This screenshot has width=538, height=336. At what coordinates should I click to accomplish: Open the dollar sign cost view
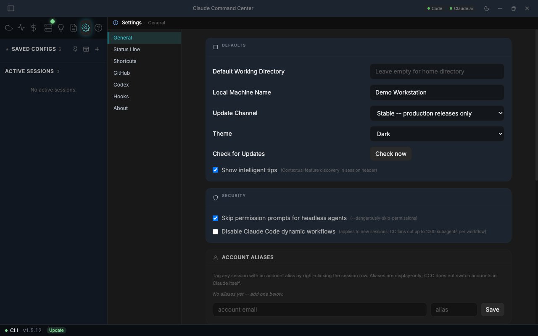(34, 28)
